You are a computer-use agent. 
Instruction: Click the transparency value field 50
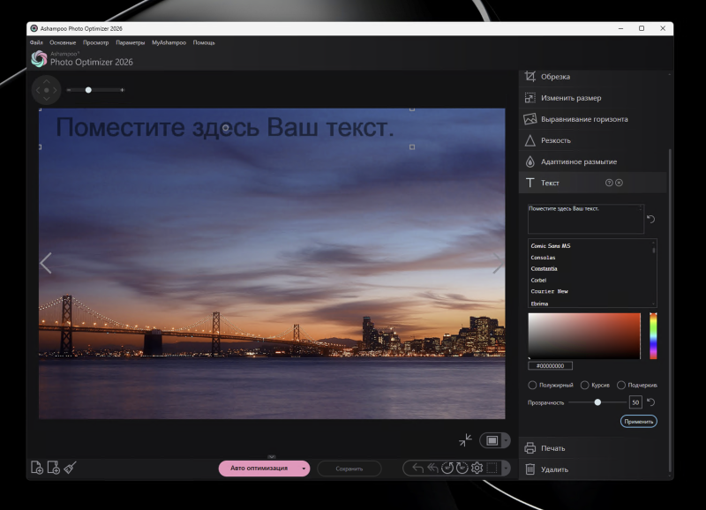pos(635,402)
